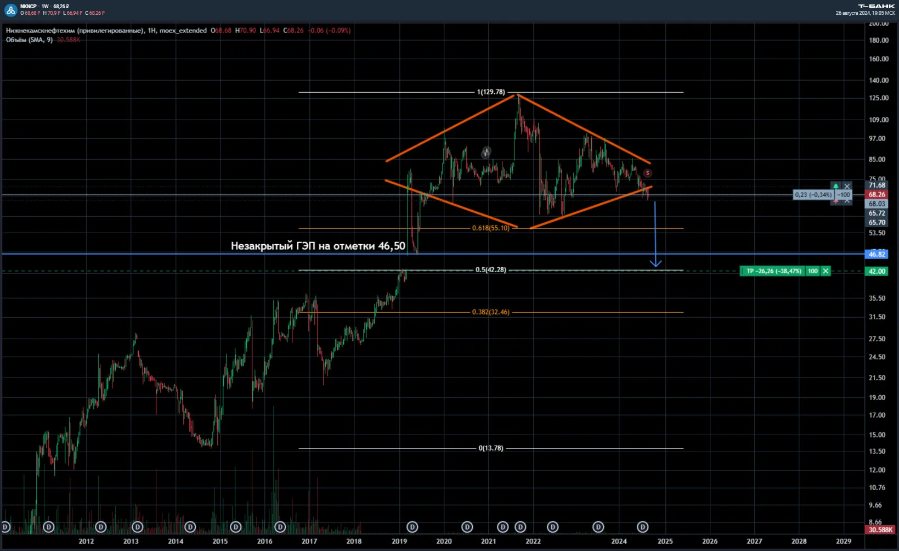Open dividend marker D just left of 2012

tap(49, 527)
